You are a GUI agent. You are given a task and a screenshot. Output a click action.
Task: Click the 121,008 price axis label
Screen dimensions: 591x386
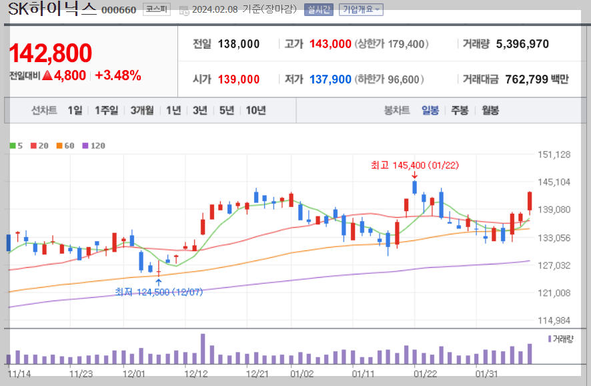pyautogui.click(x=554, y=293)
